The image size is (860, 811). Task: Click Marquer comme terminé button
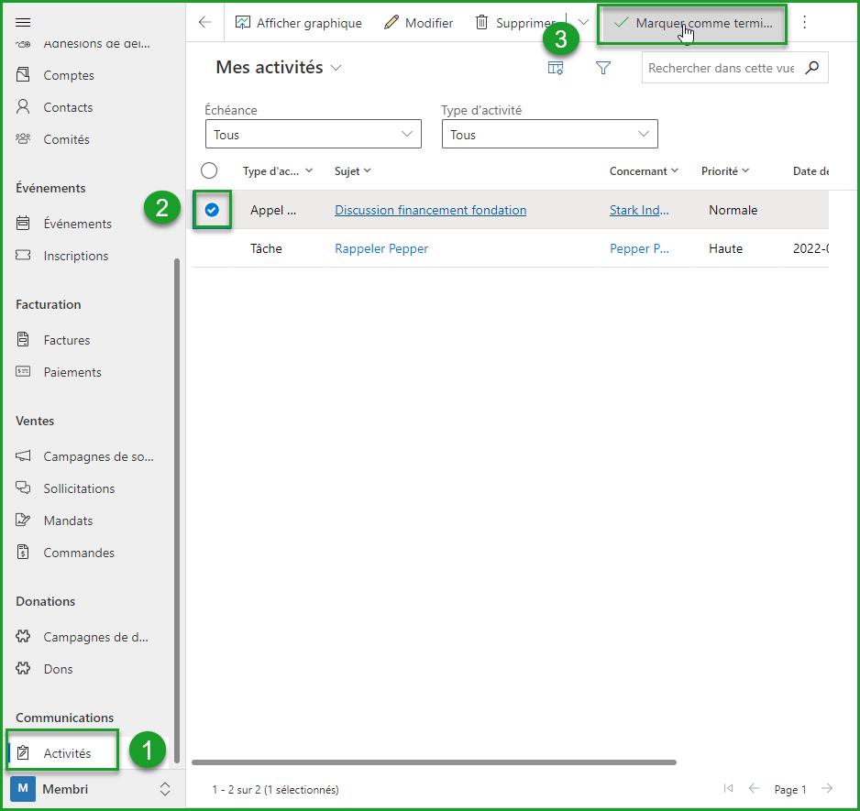point(693,23)
